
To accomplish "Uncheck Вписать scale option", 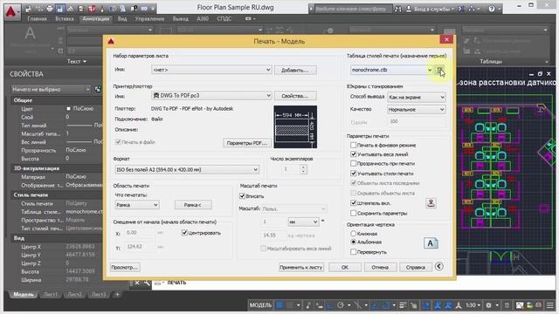I will [x=242, y=196].
